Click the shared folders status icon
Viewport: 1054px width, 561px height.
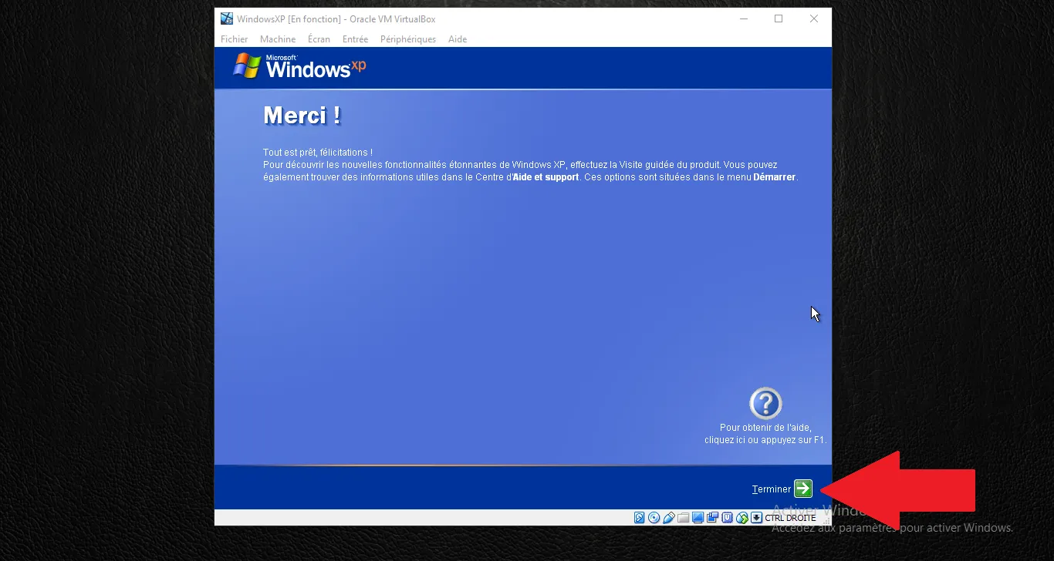tap(683, 517)
